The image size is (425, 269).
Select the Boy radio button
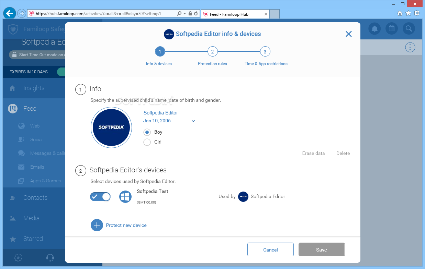point(147,132)
